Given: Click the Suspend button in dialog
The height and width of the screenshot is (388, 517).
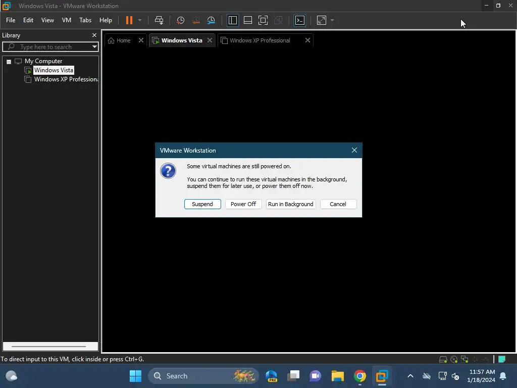Looking at the screenshot, I should coord(202,204).
